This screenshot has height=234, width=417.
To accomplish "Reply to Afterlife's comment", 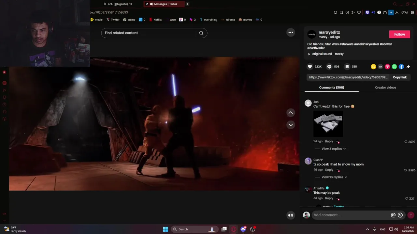I will (329, 198).
